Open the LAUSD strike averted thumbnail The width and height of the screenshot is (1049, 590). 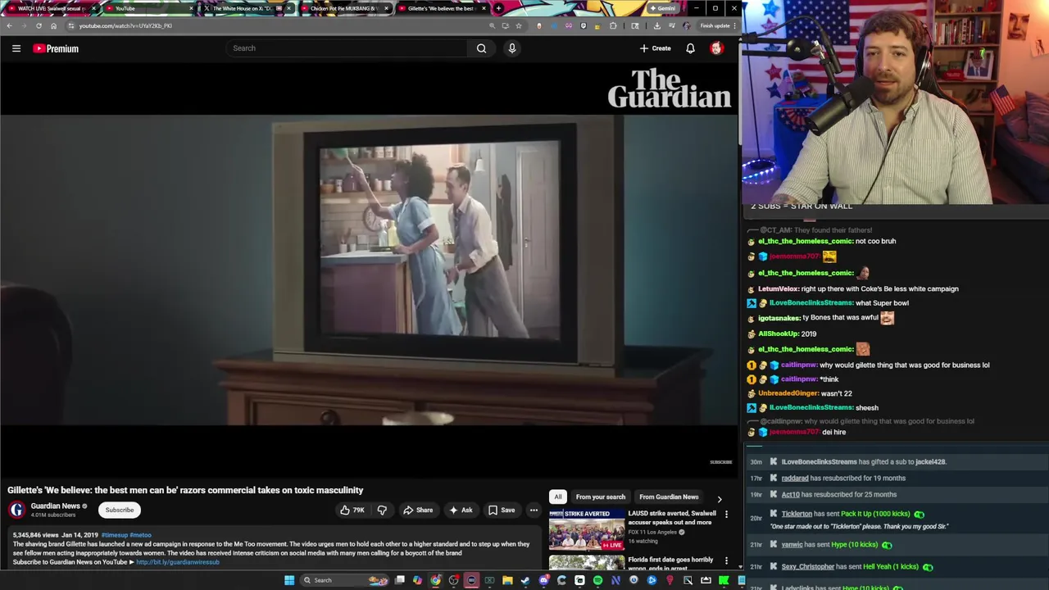[x=587, y=529]
